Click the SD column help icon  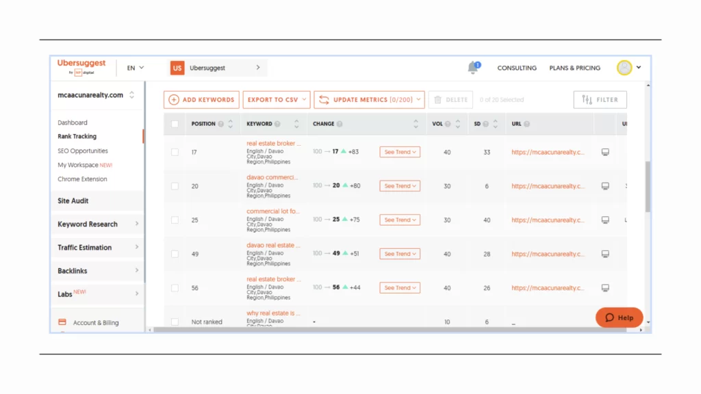[x=485, y=124]
